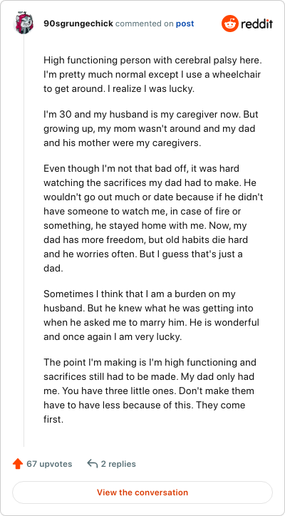This screenshot has width=285, height=516.
Task: Open the 90sgrungechick avatar image
Action: point(24,24)
